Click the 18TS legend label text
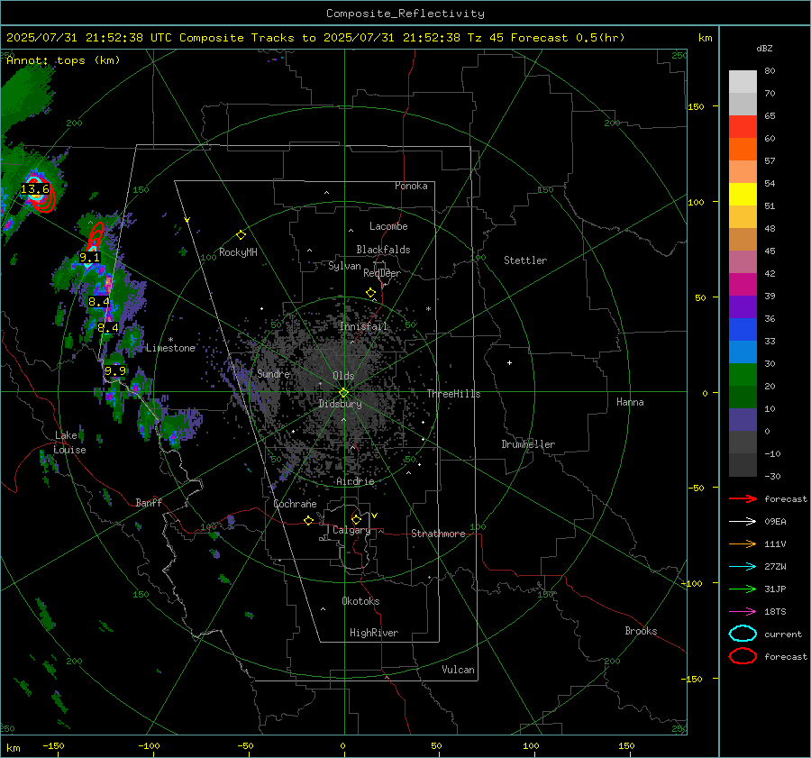Image resolution: width=811 pixels, height=758 pixels. 775,612
